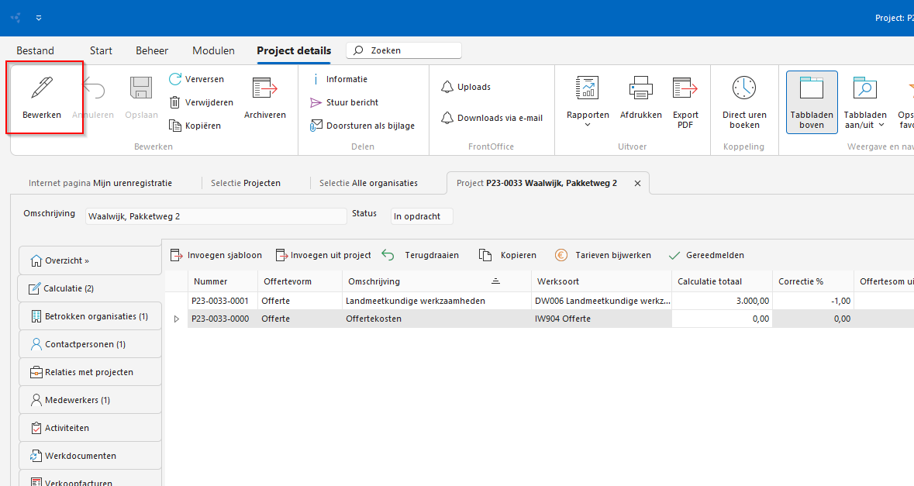Viewport: 914px width, 486px height.
Task: Click the application logo icon
Action: coord(16,18)
